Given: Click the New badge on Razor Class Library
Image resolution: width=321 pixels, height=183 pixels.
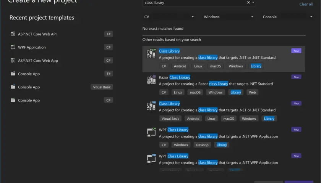Looking at the screenshot, I should (x=296, y=77).
